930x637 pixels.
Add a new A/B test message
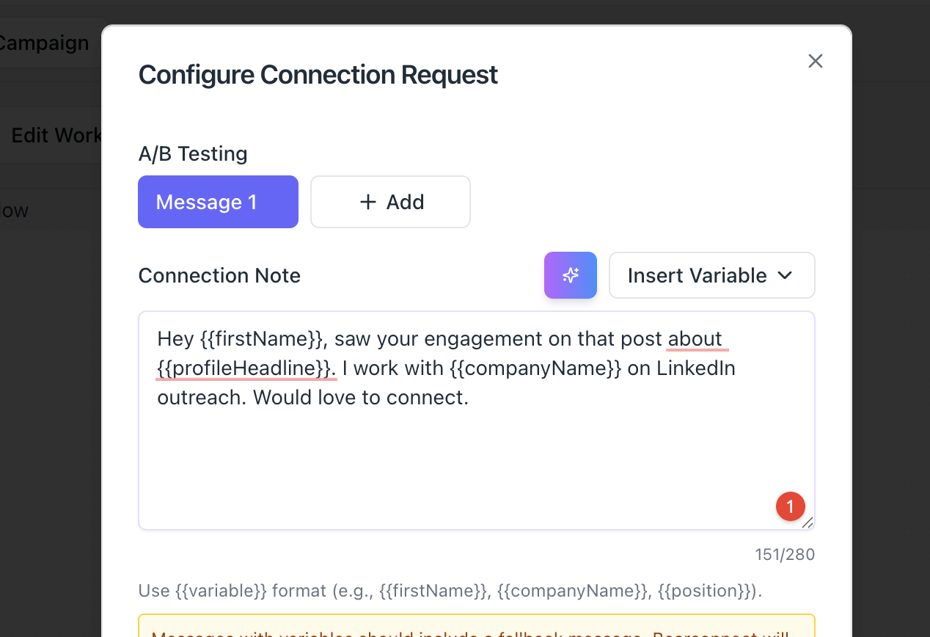click(390, 202)
